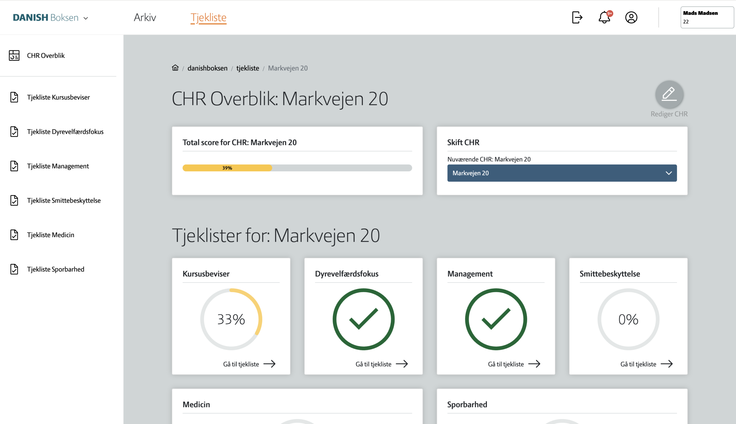Click the Smittebeskyttelse card title

(610, 274)
